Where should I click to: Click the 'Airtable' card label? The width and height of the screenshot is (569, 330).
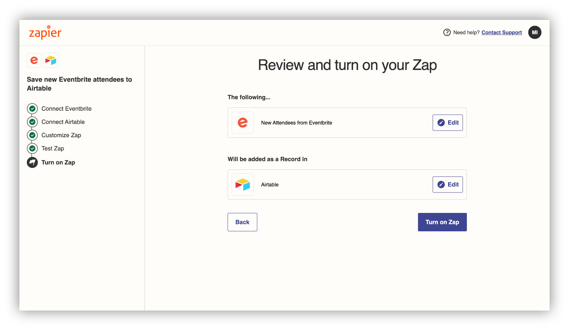[x=270, y=185]
